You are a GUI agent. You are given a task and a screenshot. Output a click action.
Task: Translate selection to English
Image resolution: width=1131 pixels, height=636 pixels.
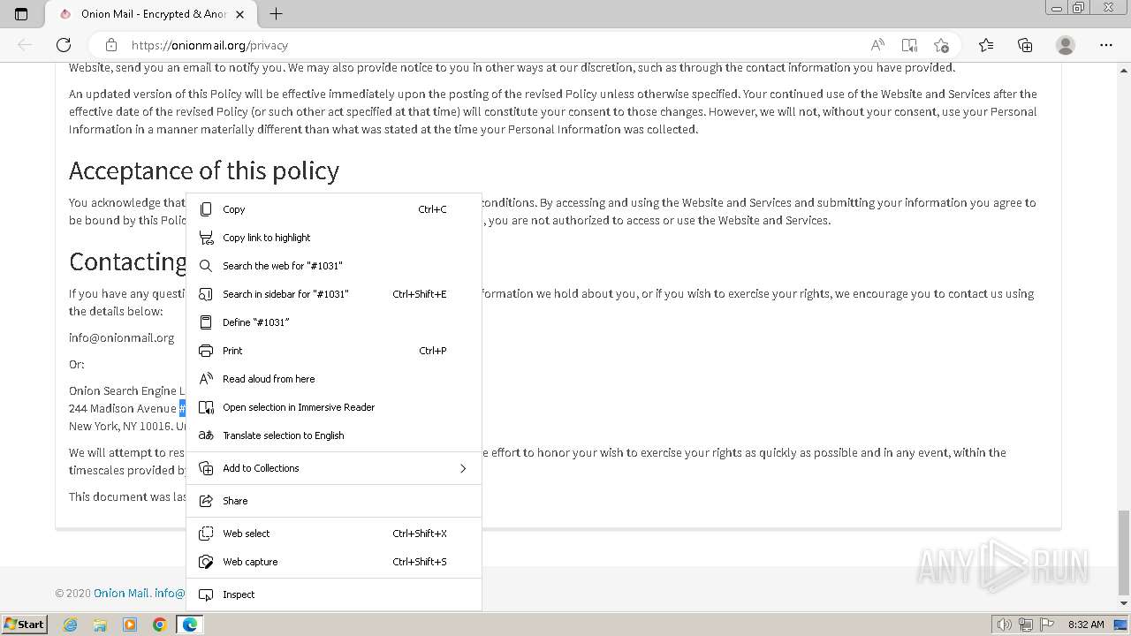point(334,435)
